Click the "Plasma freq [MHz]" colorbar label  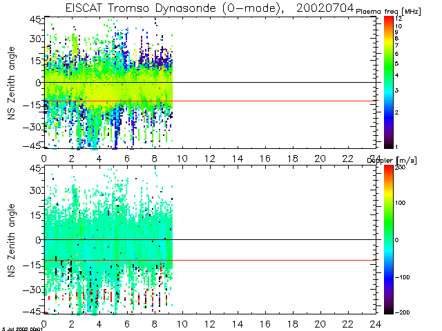click(388, 12)
